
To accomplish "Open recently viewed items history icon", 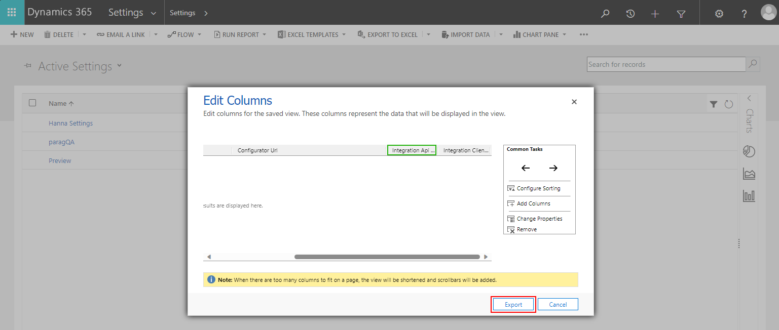I will click(x=630, y=14).
